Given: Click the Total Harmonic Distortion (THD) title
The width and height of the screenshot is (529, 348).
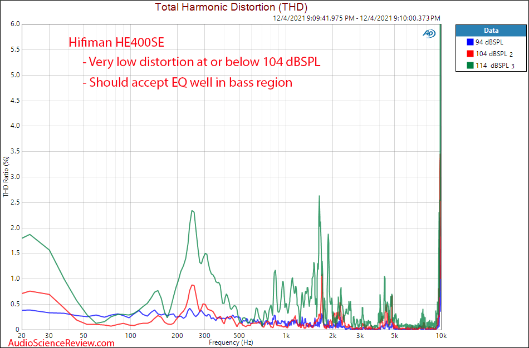Looking at the screenshot, I should (x=231, y=7).
